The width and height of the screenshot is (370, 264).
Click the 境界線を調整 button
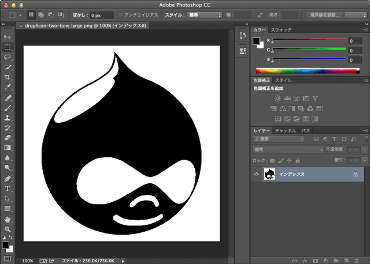(x=325, y=15)
